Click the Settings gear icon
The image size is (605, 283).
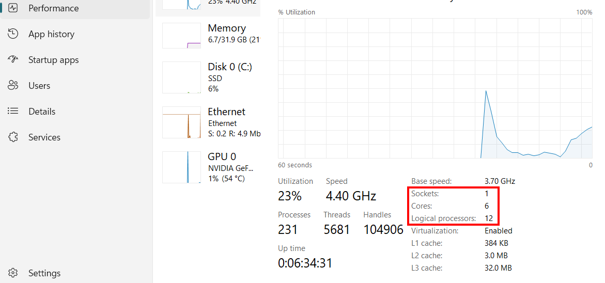coord(13,273)
